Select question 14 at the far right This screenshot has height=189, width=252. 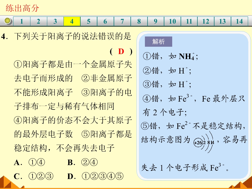[239, 21]
